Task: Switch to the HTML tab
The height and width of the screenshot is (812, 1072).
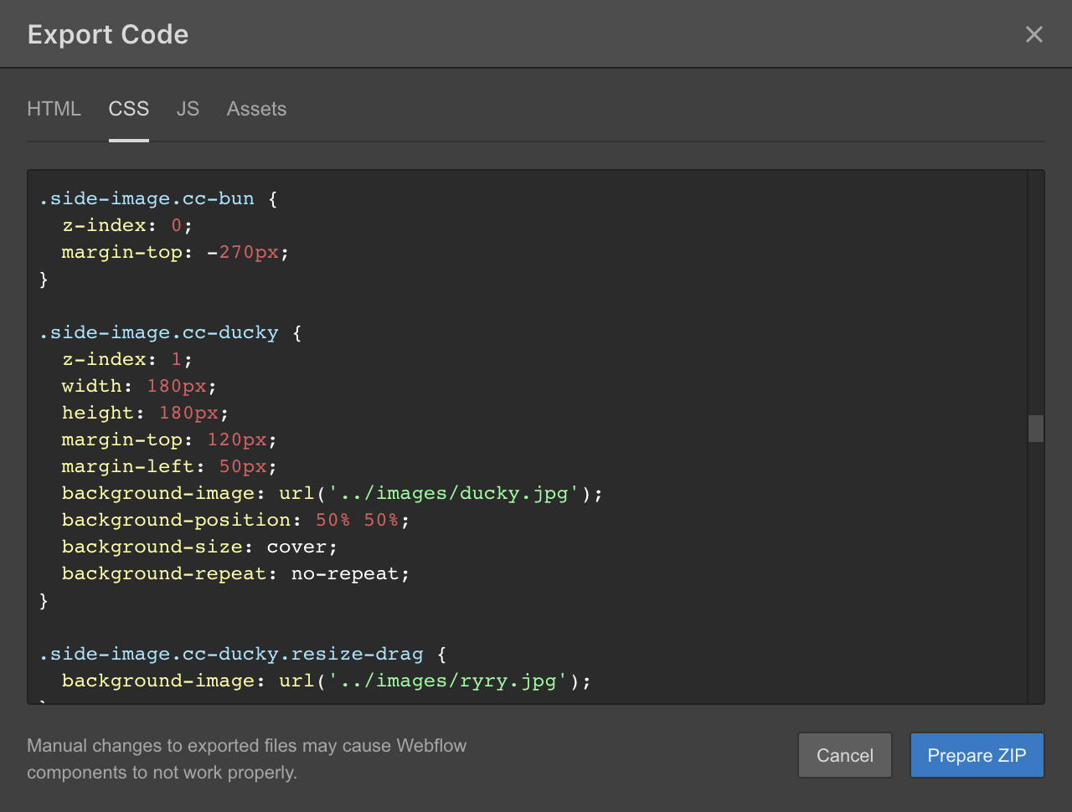Action: point(54,109)
